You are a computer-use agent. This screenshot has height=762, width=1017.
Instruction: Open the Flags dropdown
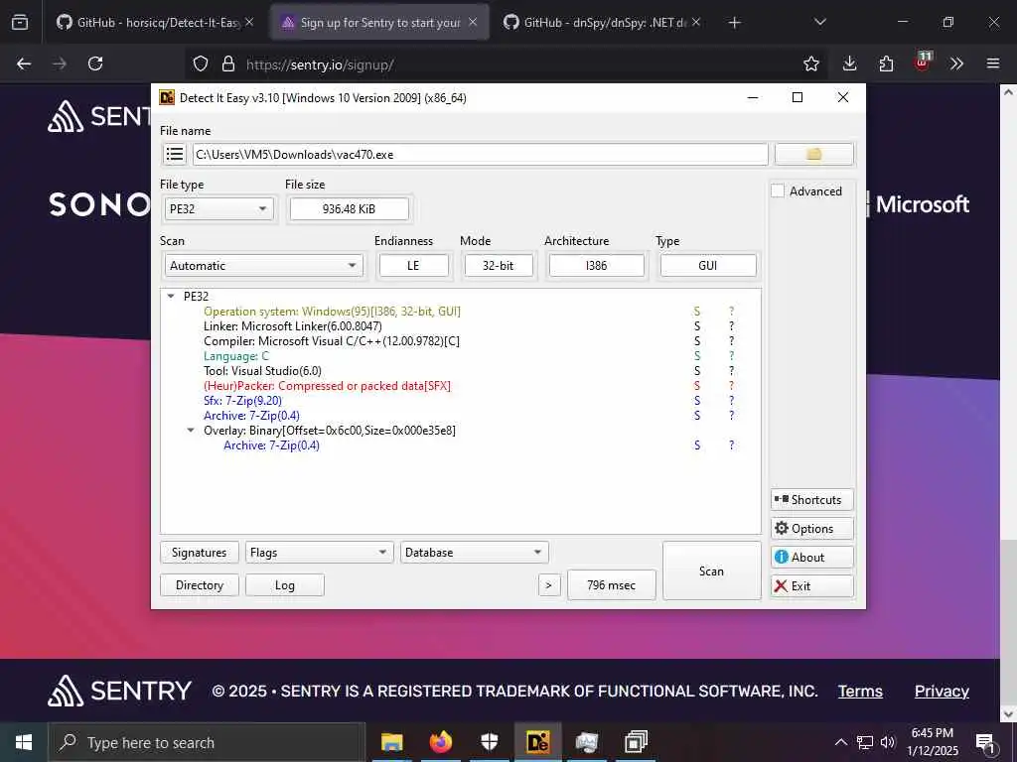click(x=319, y=553)
